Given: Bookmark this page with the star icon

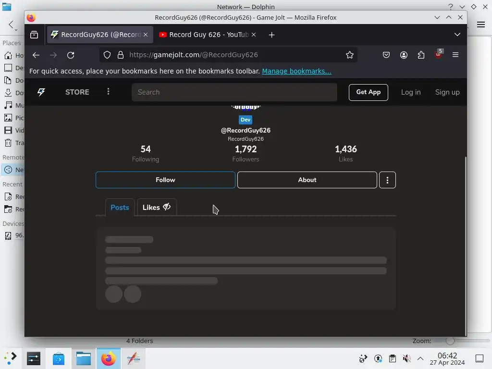Looking at the screenshot, I should [x=350, y=55].
